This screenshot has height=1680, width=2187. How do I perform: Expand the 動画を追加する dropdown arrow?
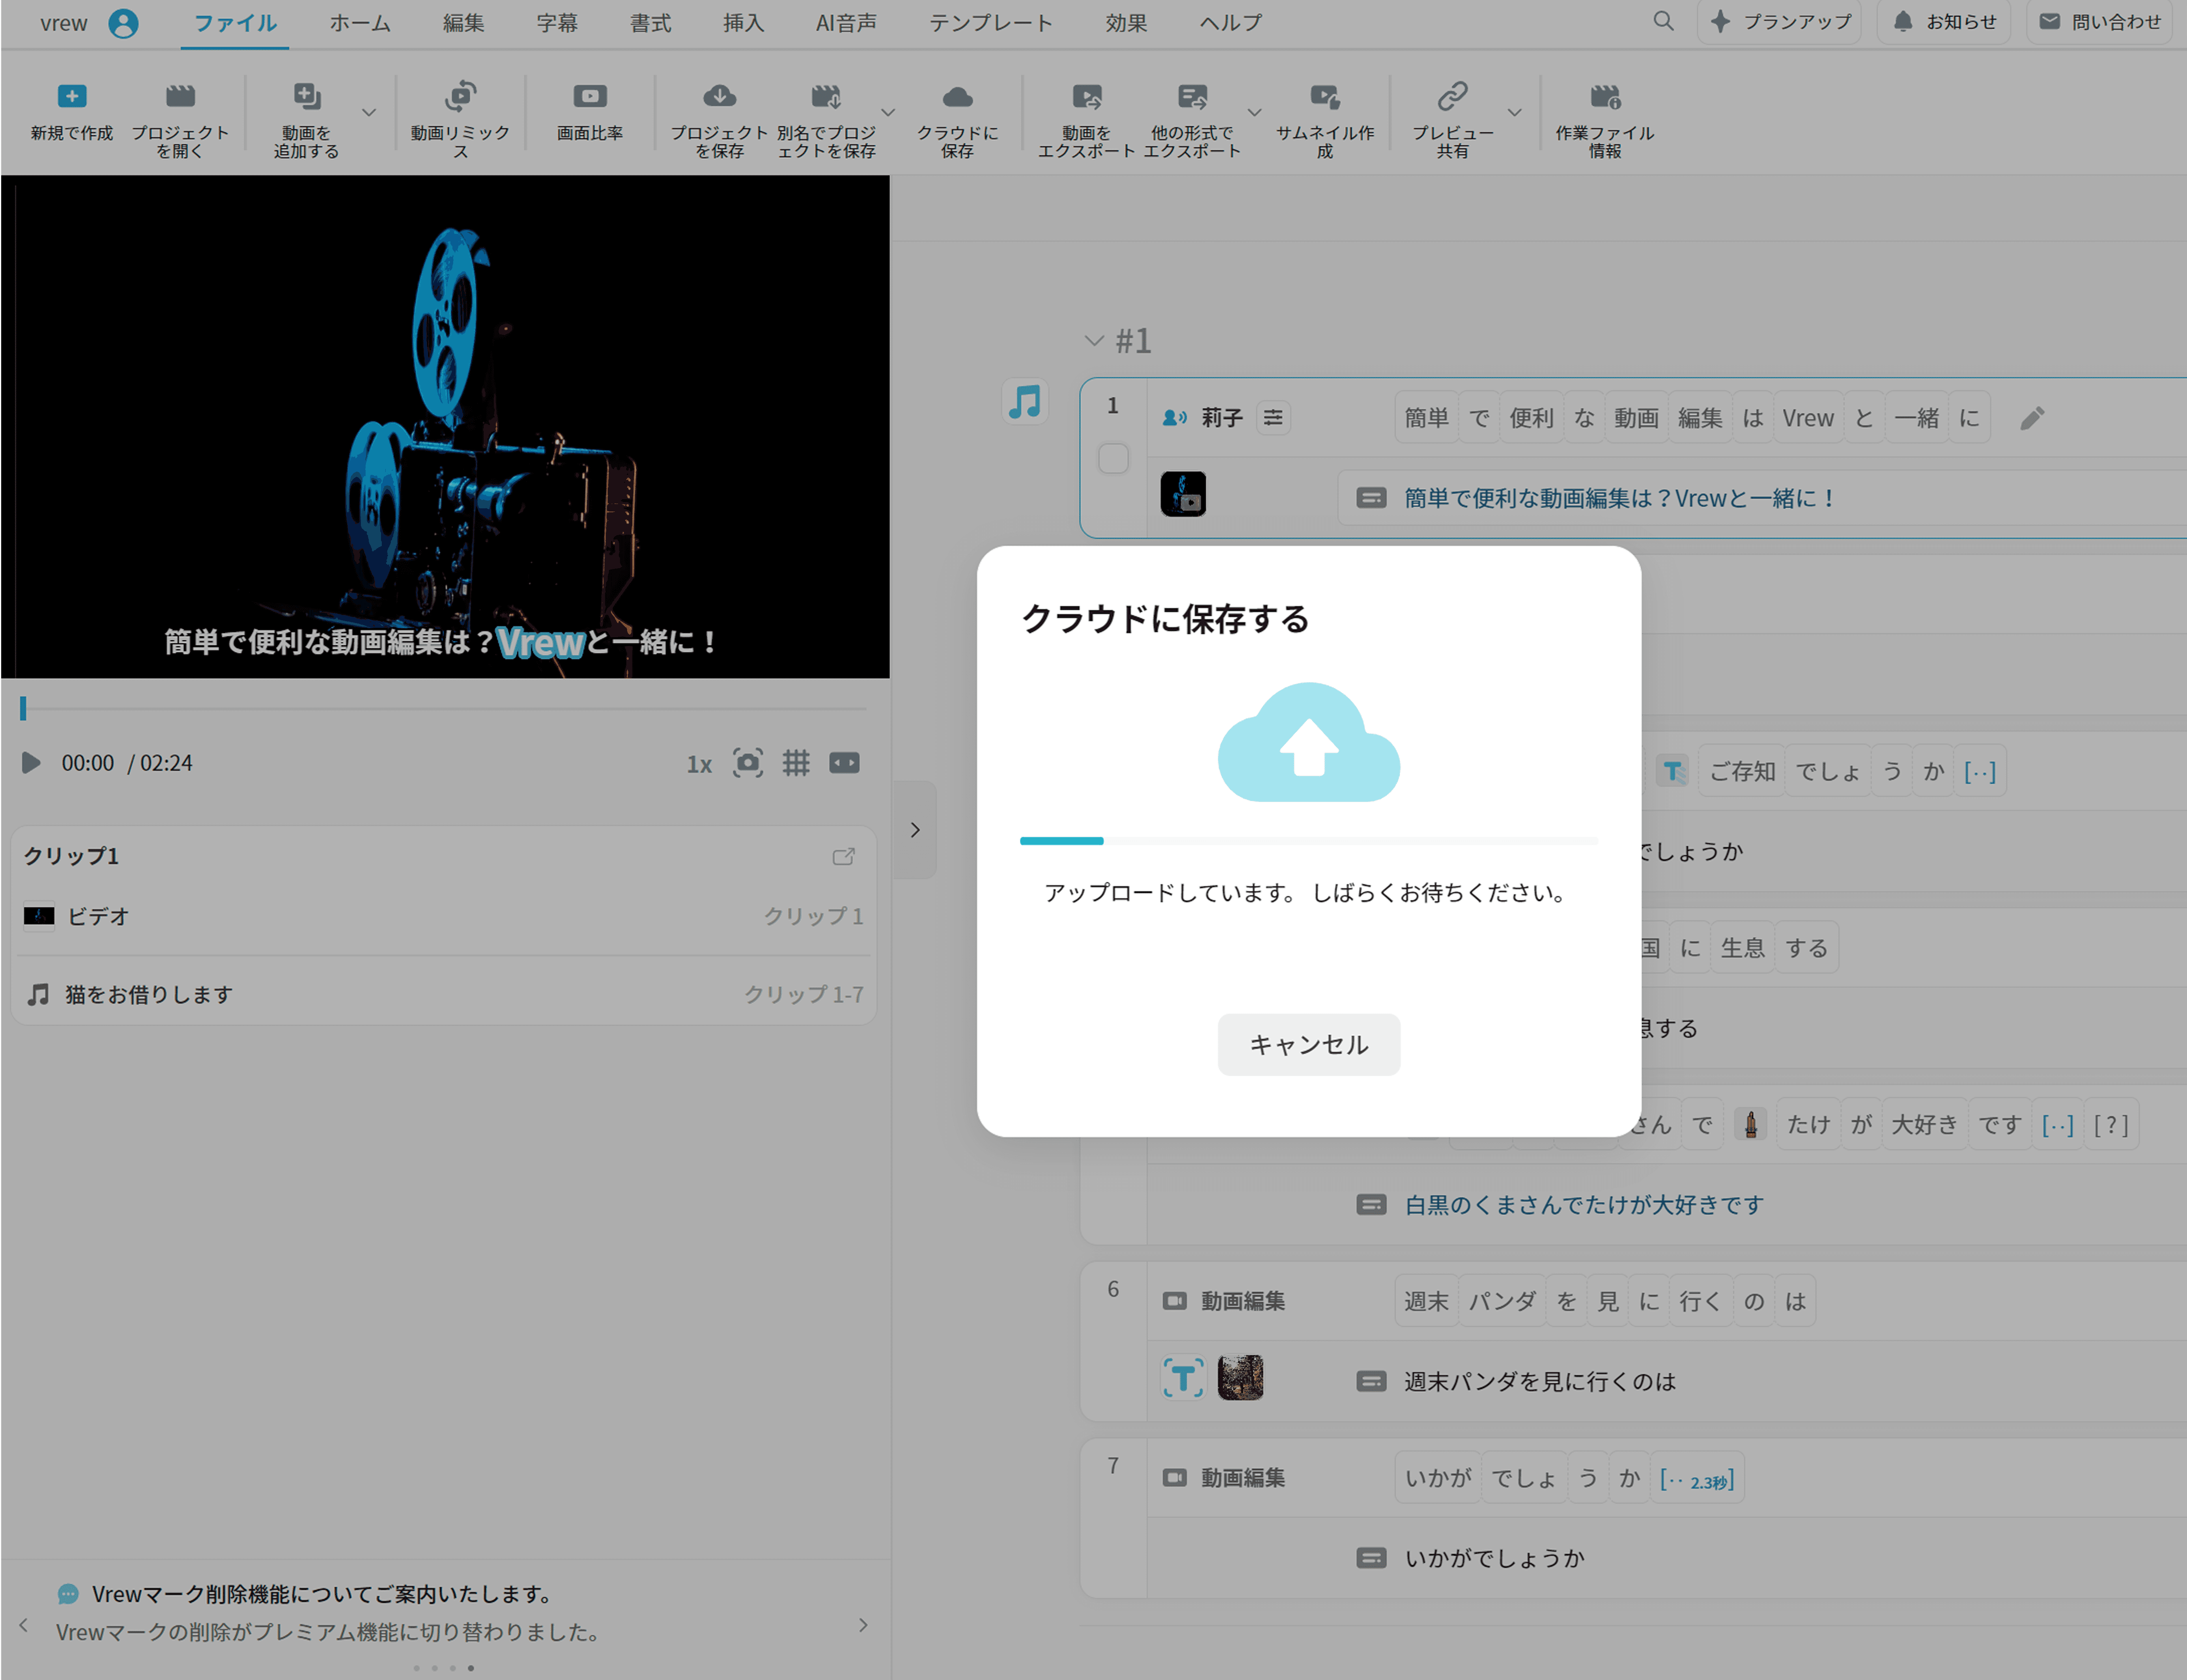pyautogui.click(x=369, y=112)
